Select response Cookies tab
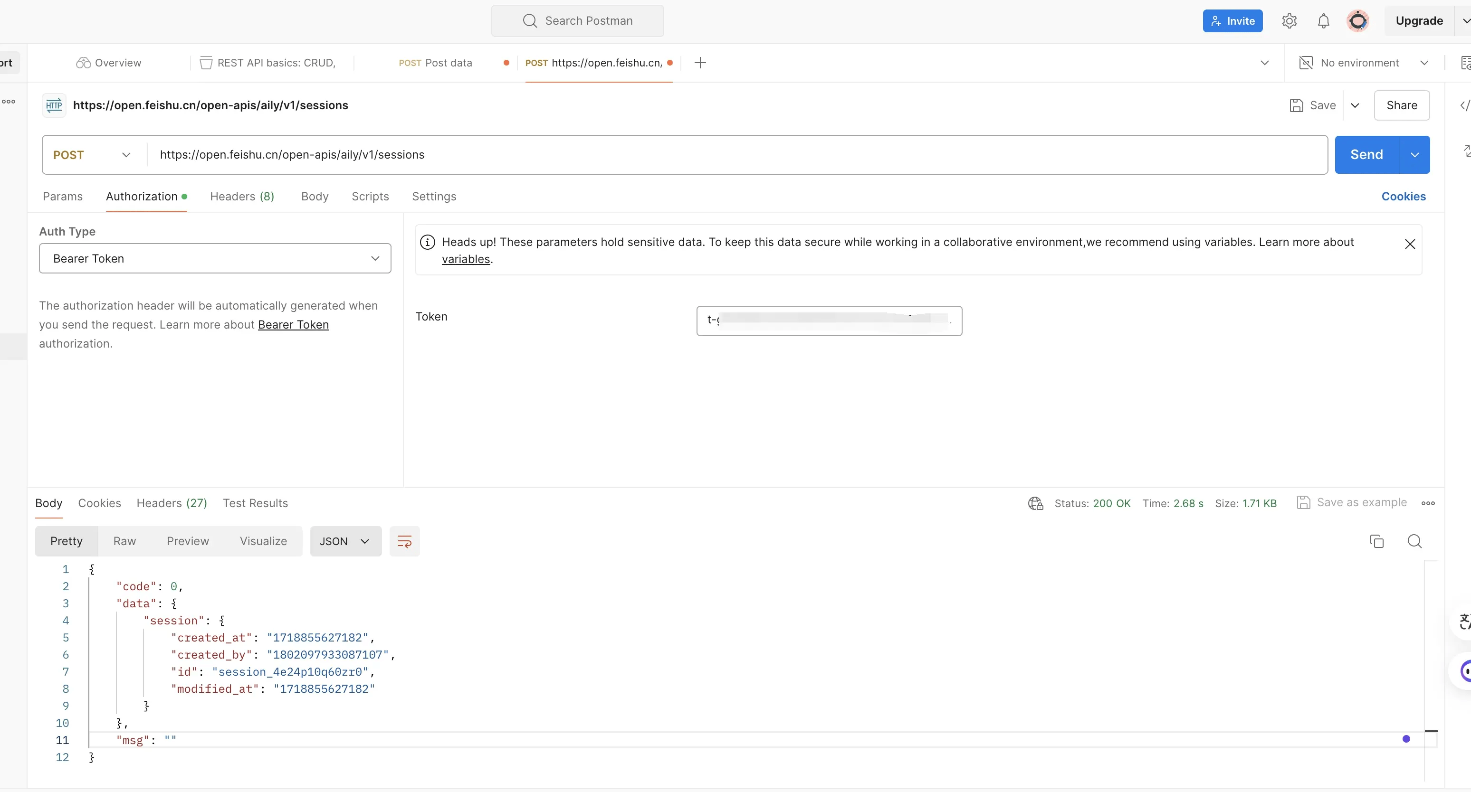The height and width of the screenshot is (792, 1471). pyautogui.click(x=99, y=503)
